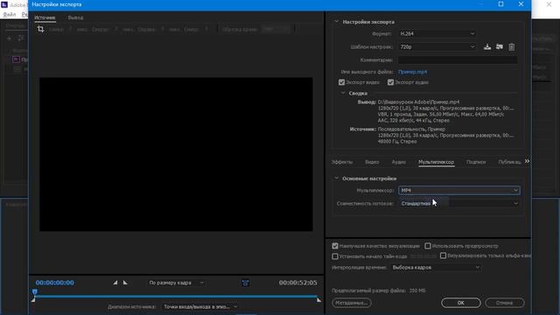Toggle the Экспорт видео checkbox
The image size is (560, 315).
coord(342,82)
